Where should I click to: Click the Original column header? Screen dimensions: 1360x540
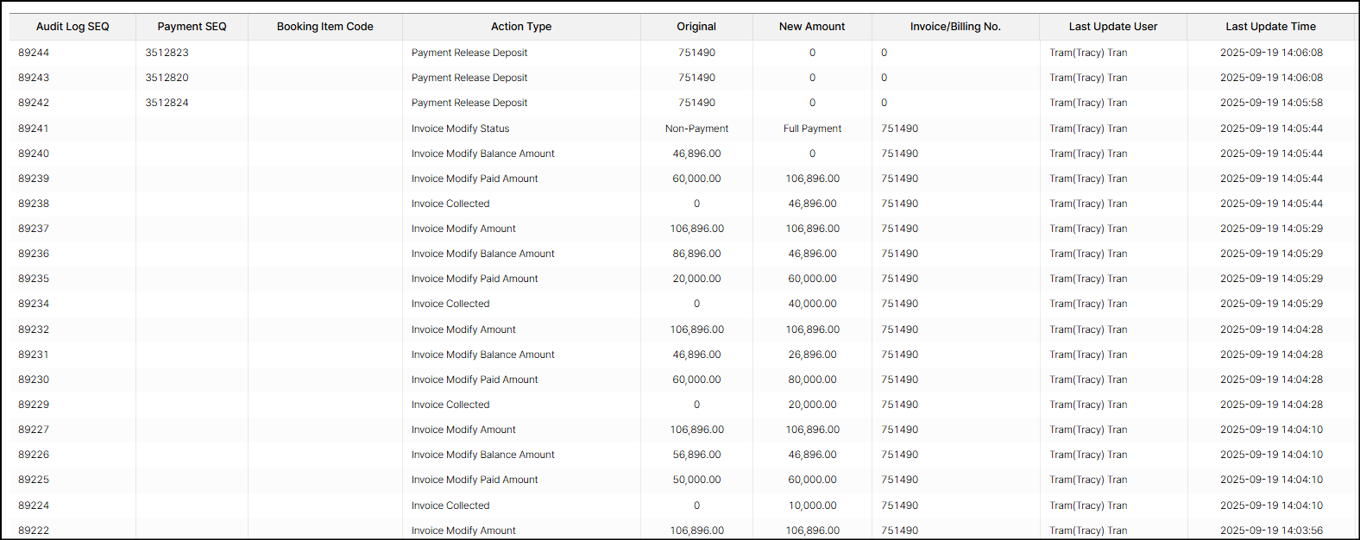click(696, 27)
